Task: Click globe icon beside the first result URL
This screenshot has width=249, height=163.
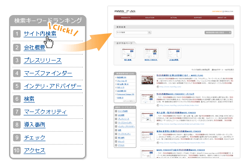Action: (x=158, y=87)
